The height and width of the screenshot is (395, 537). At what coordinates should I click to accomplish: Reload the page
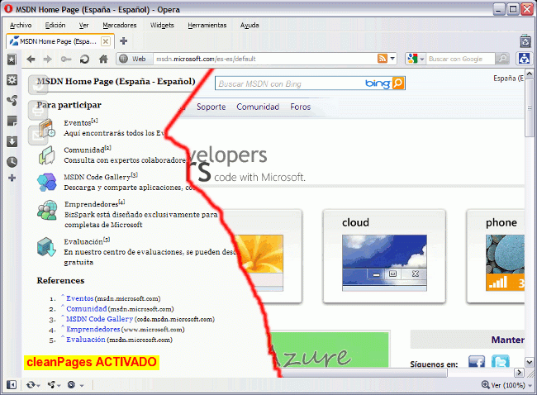point(84,59)
